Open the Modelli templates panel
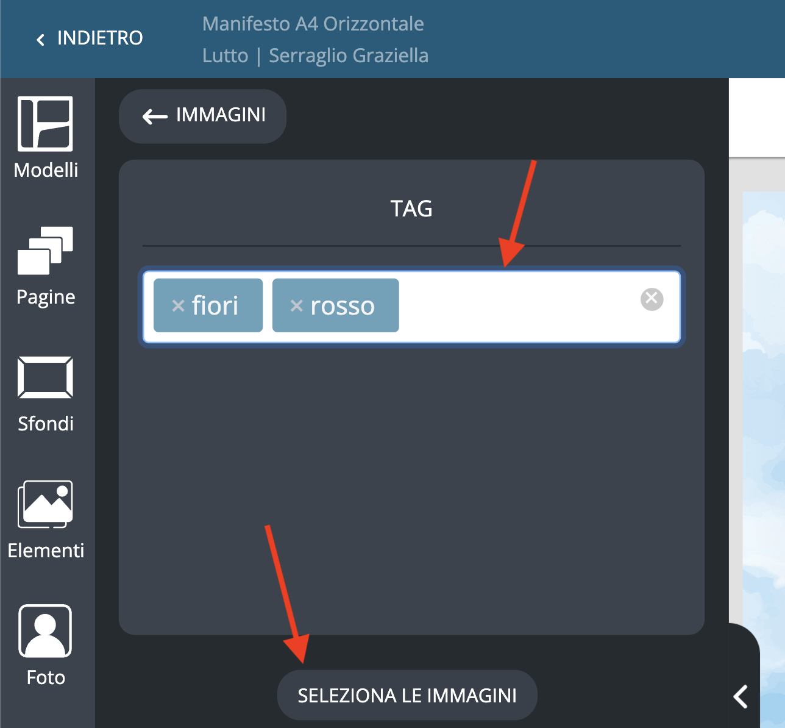This screenshot has width=785, height=728. point(46,138)
